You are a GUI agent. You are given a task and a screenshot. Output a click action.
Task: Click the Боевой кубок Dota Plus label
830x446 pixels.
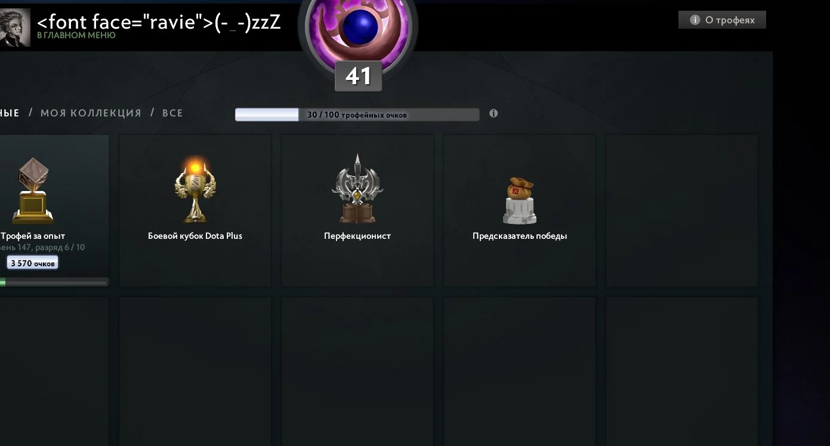pyautogui.click(x=195, y=236)
